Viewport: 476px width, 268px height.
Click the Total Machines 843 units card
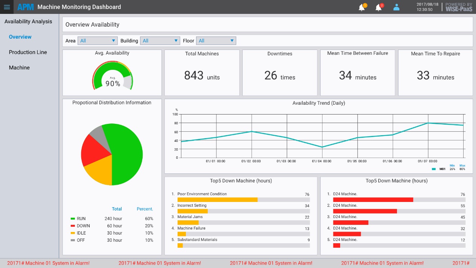point(202,73)
